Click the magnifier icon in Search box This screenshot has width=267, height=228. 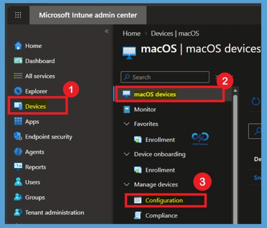tap(127, 77)
